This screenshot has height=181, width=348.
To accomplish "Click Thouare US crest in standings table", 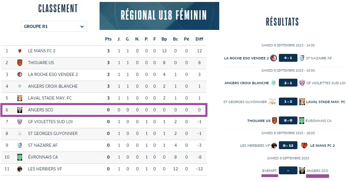I will [20, 63].
